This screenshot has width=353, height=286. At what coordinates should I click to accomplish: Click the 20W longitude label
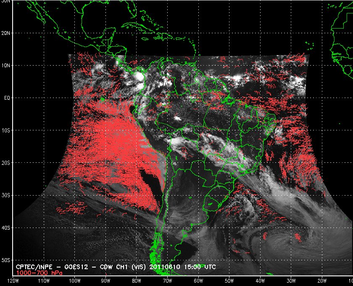322,281
